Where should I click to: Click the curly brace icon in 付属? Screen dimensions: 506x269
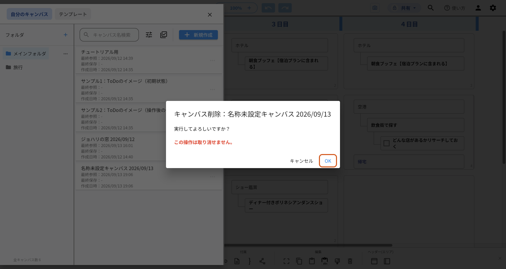click(x=249, y=261)
